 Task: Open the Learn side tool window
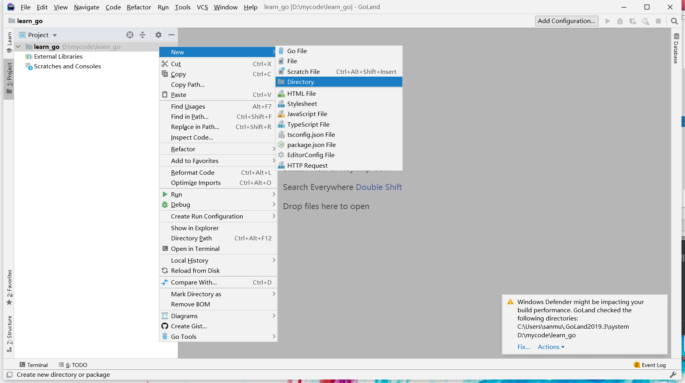pyautogui.click(x=9, y=43)
